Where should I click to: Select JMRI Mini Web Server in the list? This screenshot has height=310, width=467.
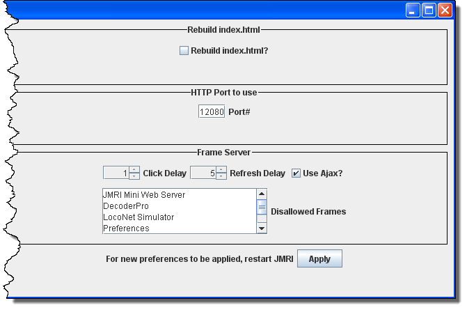pos(144,195)
